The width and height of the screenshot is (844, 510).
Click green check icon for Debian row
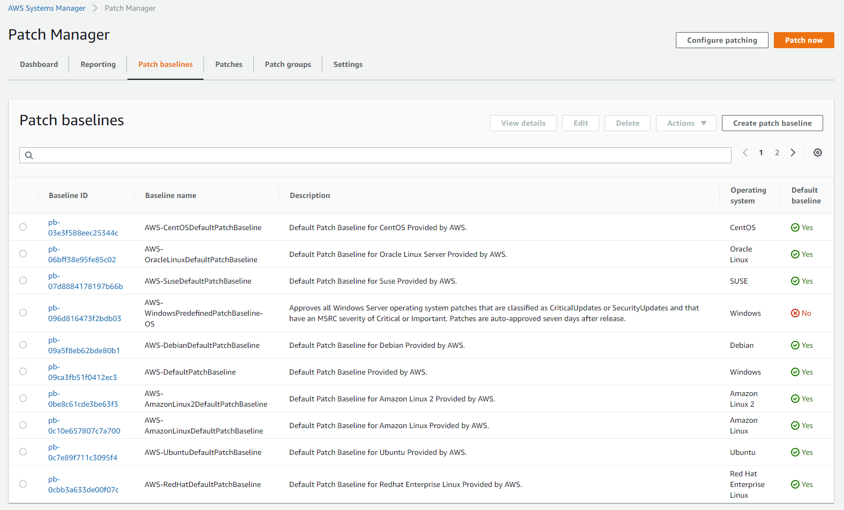795,345
